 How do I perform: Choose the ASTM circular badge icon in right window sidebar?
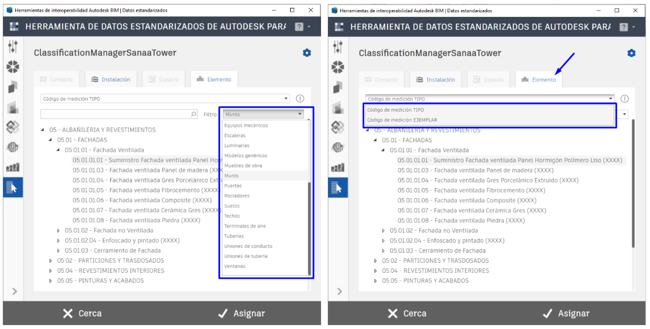(x=338, y=147)
